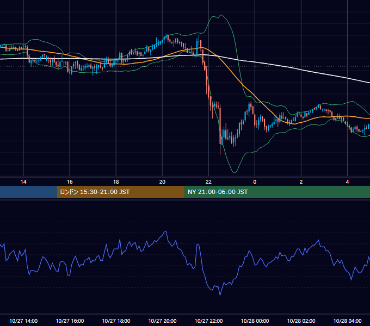Viewport: 370px width, 326px height.
Task: Click the lower Bollinger band's lowest dip before 0
Action: [235, 173]
